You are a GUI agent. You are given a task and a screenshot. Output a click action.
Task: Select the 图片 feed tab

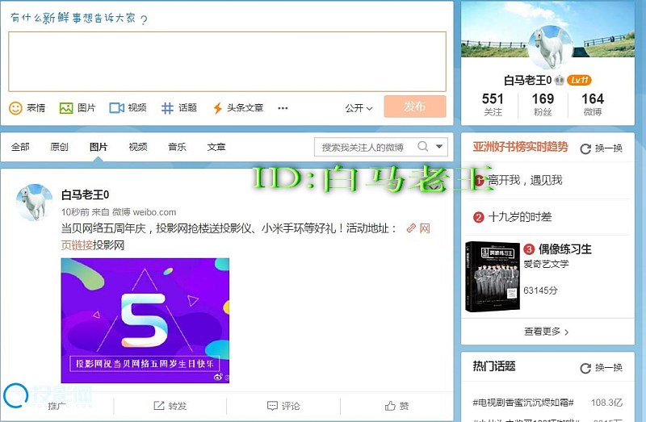(99, 147)
